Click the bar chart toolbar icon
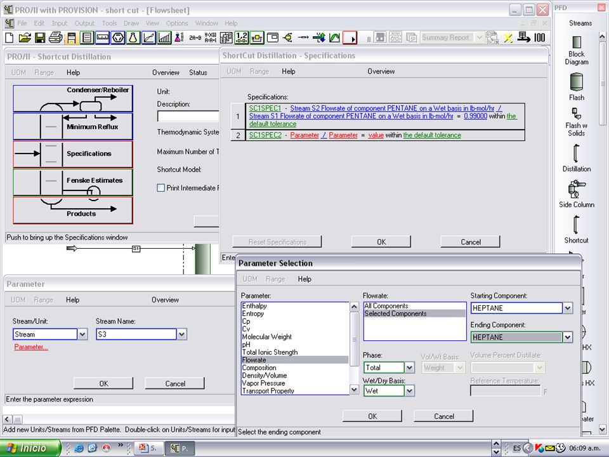 (164, 37)
